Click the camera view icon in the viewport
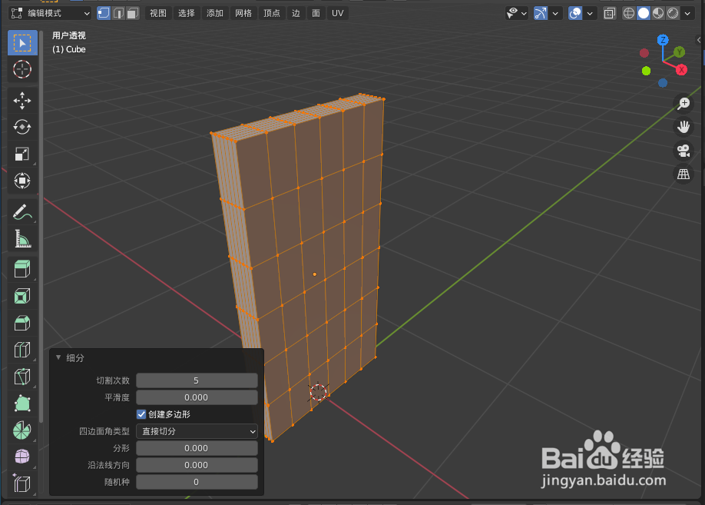The height and width of the screenshot is (505, 705). [x=683, y=151]
